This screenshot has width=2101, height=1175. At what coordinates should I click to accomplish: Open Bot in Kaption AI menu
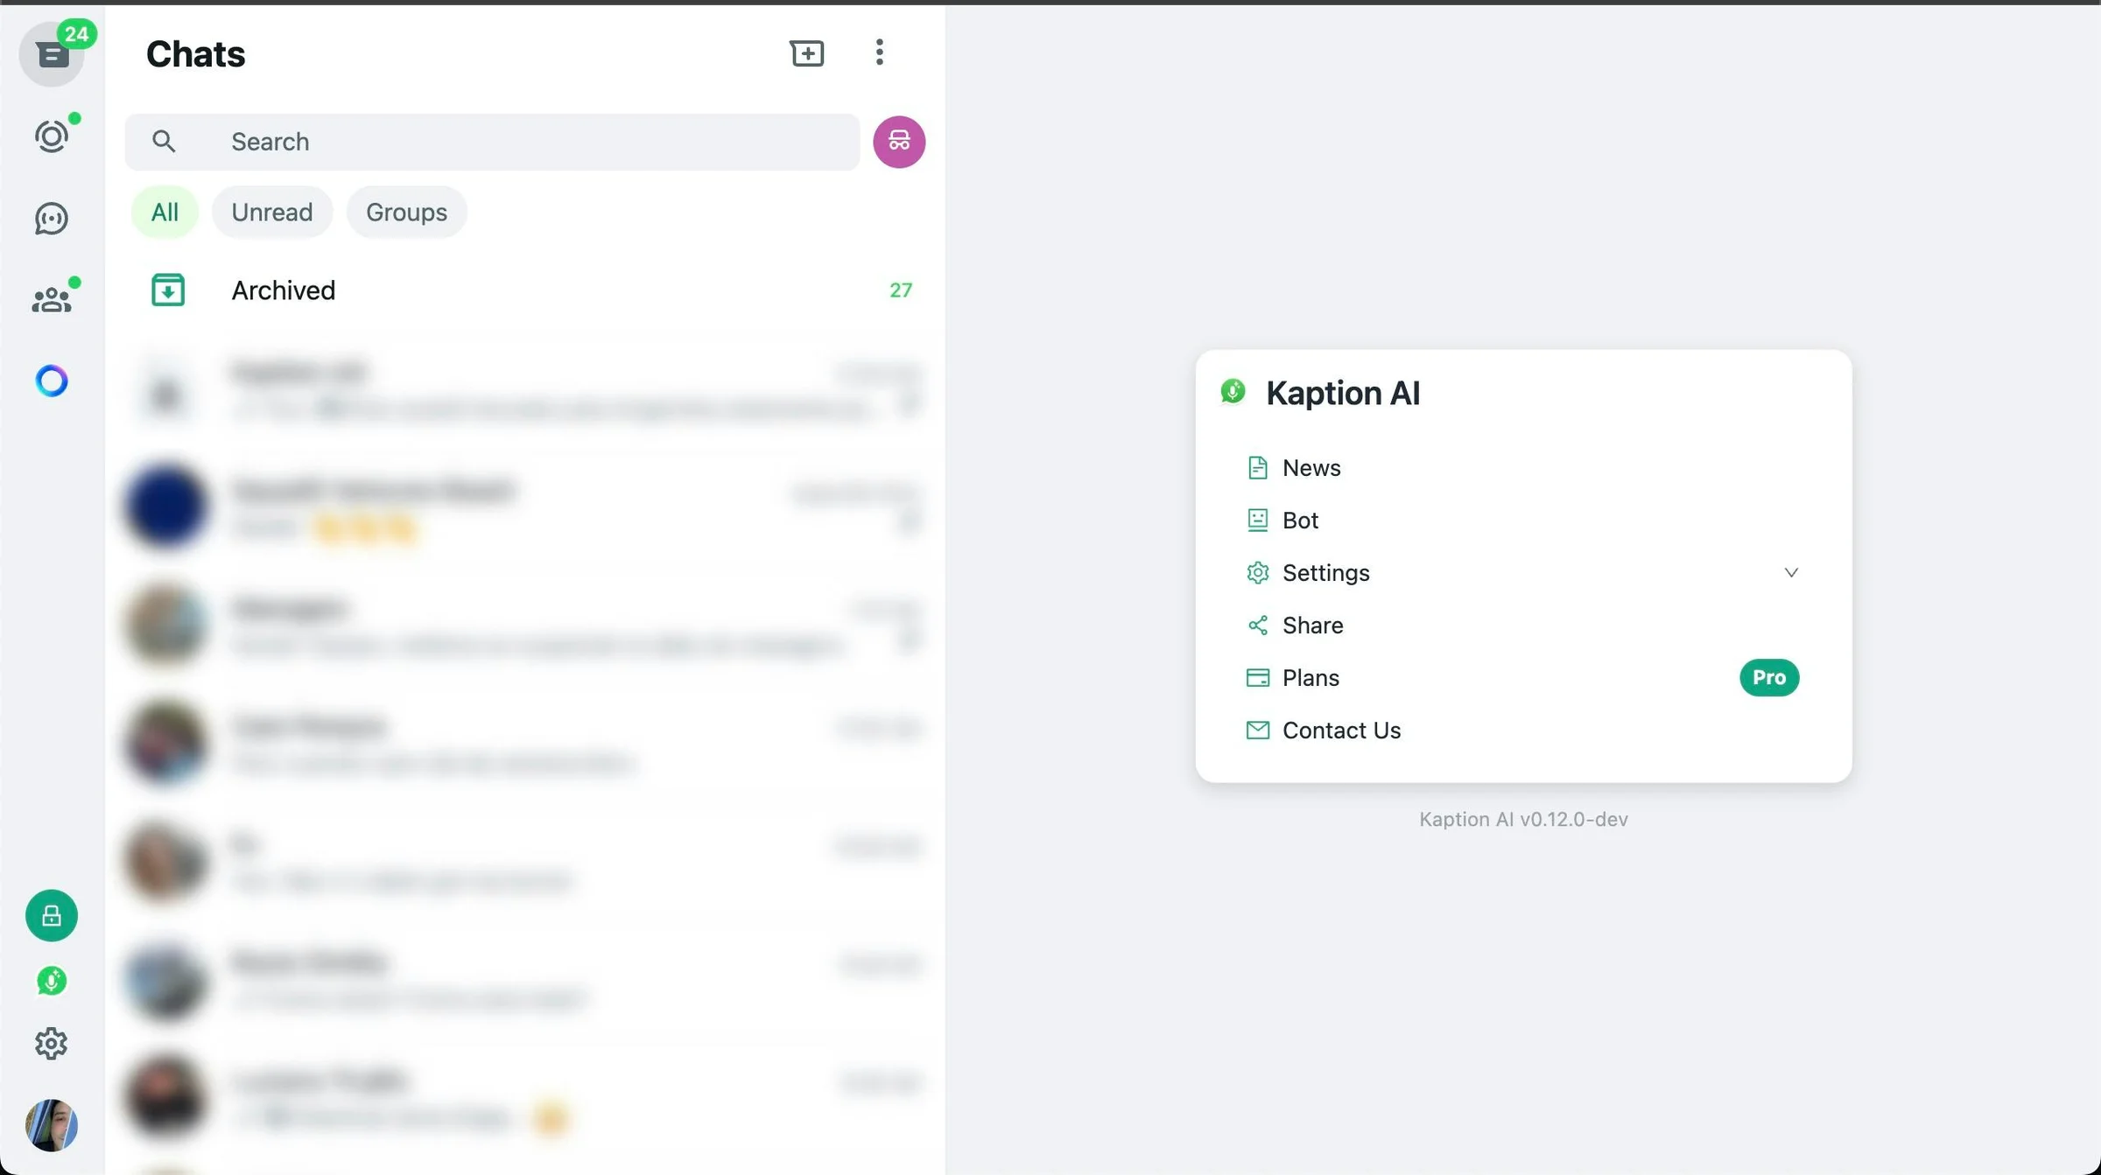point(1522,521)
